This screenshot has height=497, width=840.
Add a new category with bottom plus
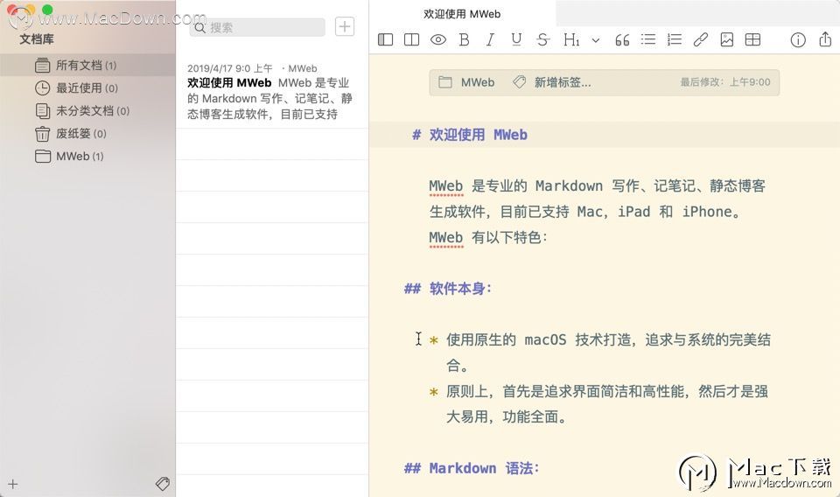pyautogui.click(x=13, y=484)
